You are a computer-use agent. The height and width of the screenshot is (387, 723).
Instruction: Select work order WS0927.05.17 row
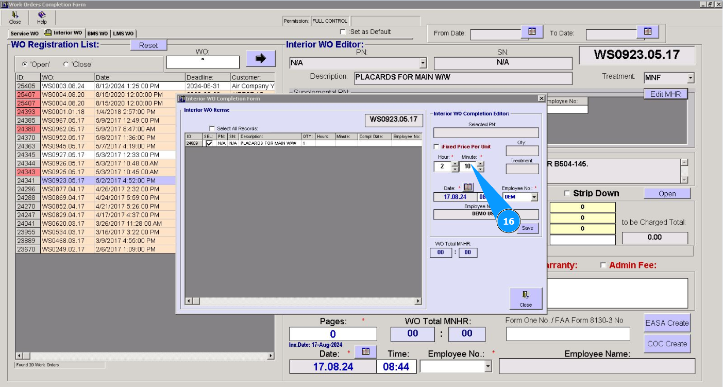point(95,155)
